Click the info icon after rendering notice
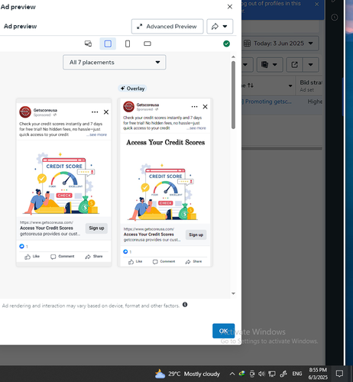 click(x=185, y=305)
